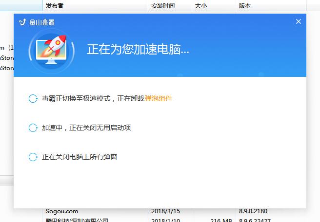
Task: Click the spinner beside 正在关闭电脑上所有弹窗
Action: (33, 157)
